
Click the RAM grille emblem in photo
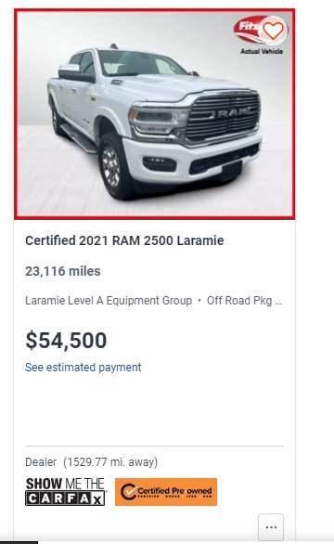(x=233, y=112)
